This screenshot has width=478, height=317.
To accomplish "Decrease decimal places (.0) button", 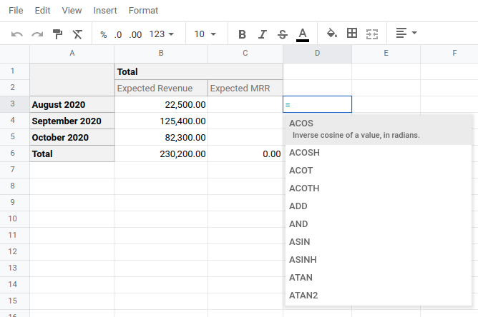I will [118, 35].
